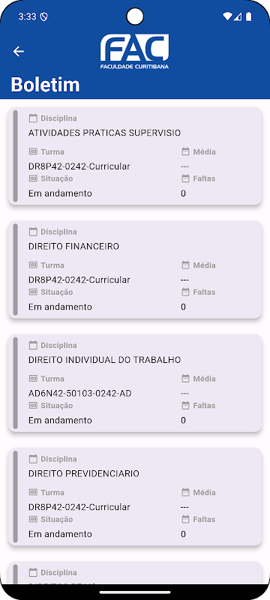Viewport: 270px width, 600px height.
Task: Tap Situação badge icon in Atividades Praticas card
Action: coord(33,178)
